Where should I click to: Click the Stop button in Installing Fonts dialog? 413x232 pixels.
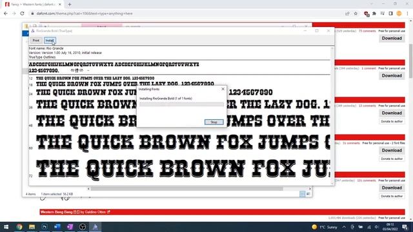214,122
